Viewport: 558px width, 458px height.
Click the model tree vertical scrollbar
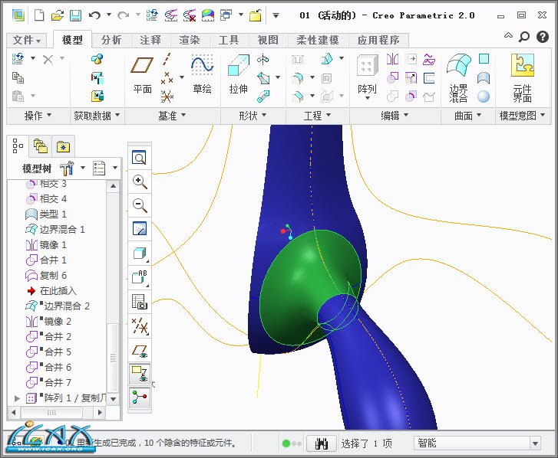coord(114,291)
